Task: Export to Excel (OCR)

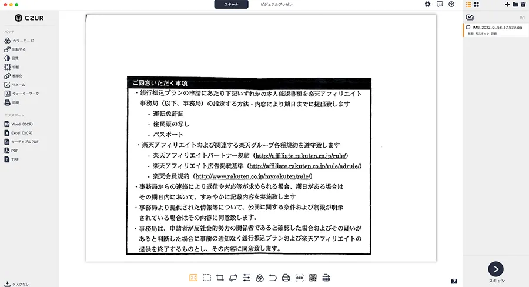Action: 18,133
